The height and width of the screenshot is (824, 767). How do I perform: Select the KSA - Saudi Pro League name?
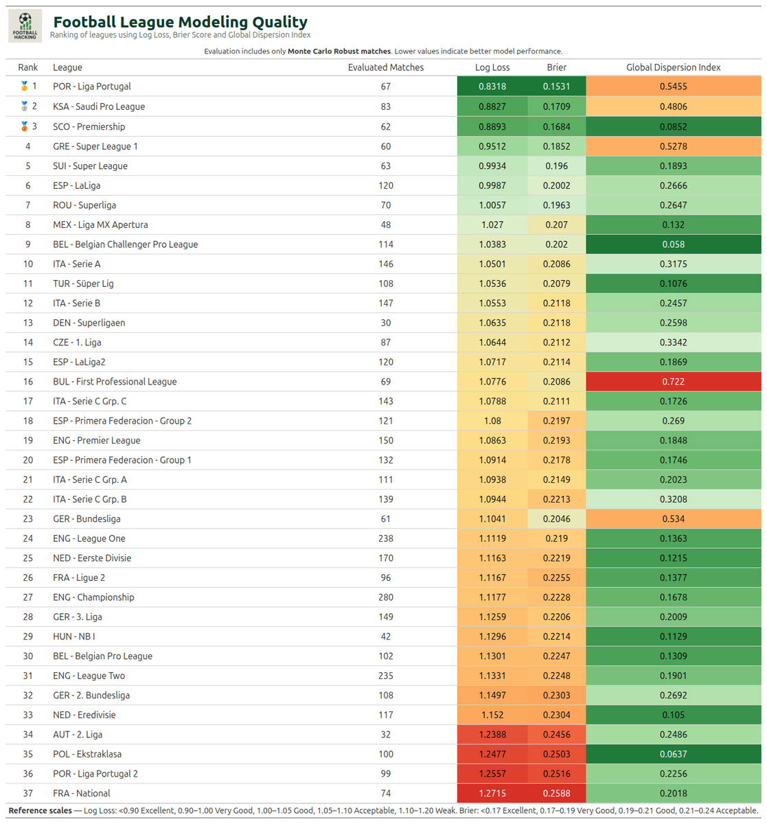[99, 106]
